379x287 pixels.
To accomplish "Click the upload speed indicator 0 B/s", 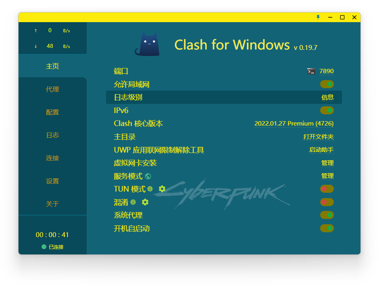I will [x=52, y=31].
